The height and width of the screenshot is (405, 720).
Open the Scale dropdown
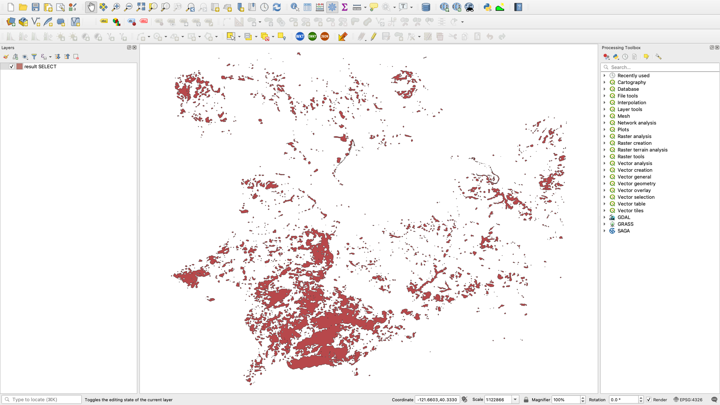pyautogui.click(x=515, y=400)
